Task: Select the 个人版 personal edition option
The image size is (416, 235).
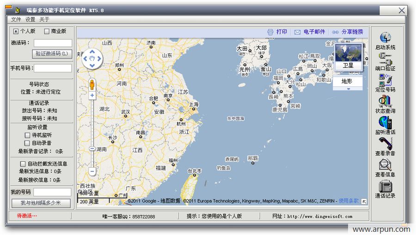Action: tap(16, 31)
